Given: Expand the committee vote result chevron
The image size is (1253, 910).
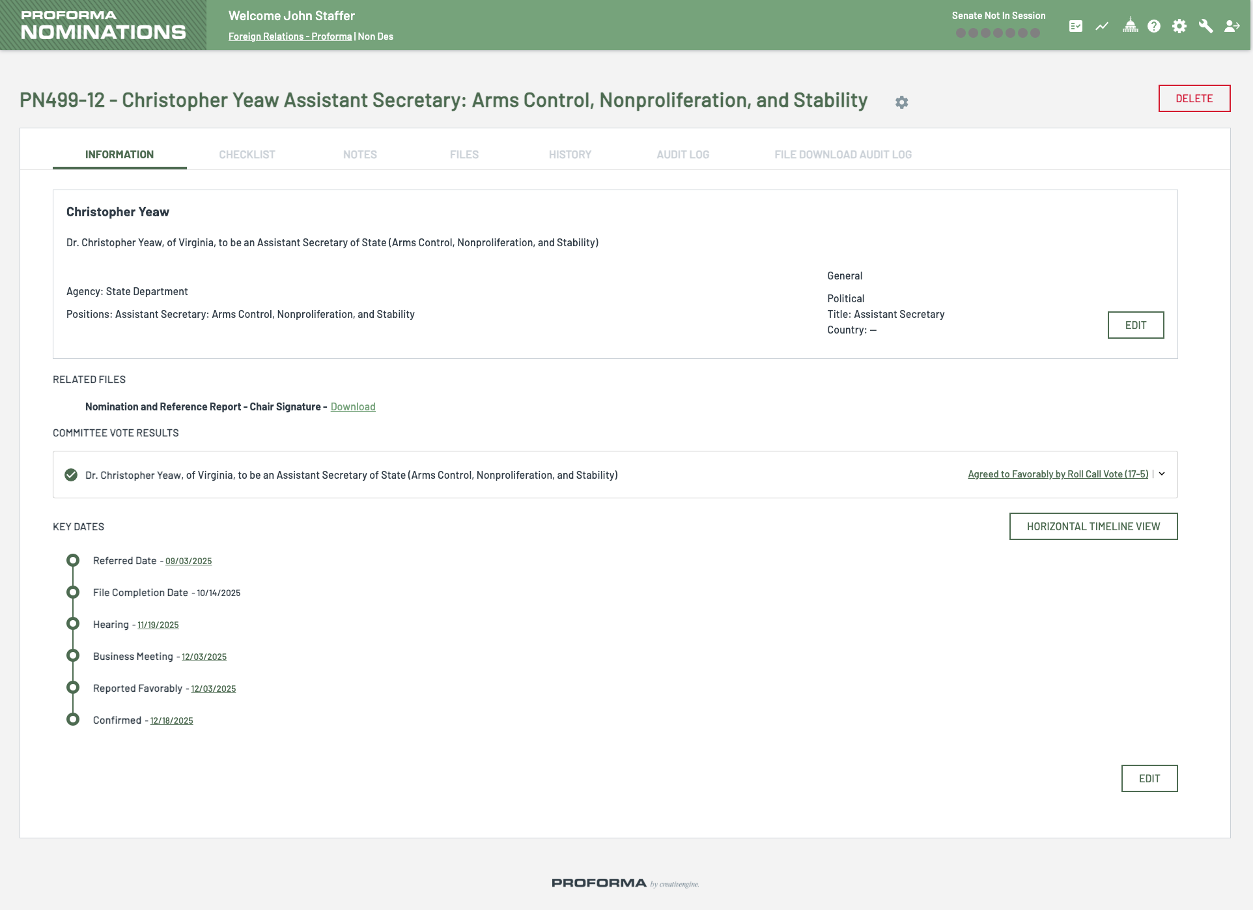Looking at the screenshot, I should point(1162,474).
